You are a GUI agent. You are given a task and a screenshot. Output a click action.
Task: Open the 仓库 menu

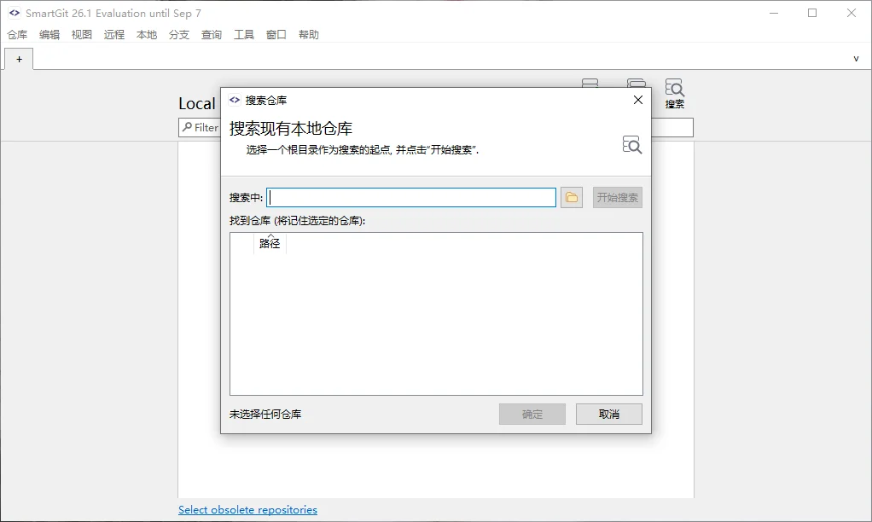pyautogui.click(x=17, y=34)
